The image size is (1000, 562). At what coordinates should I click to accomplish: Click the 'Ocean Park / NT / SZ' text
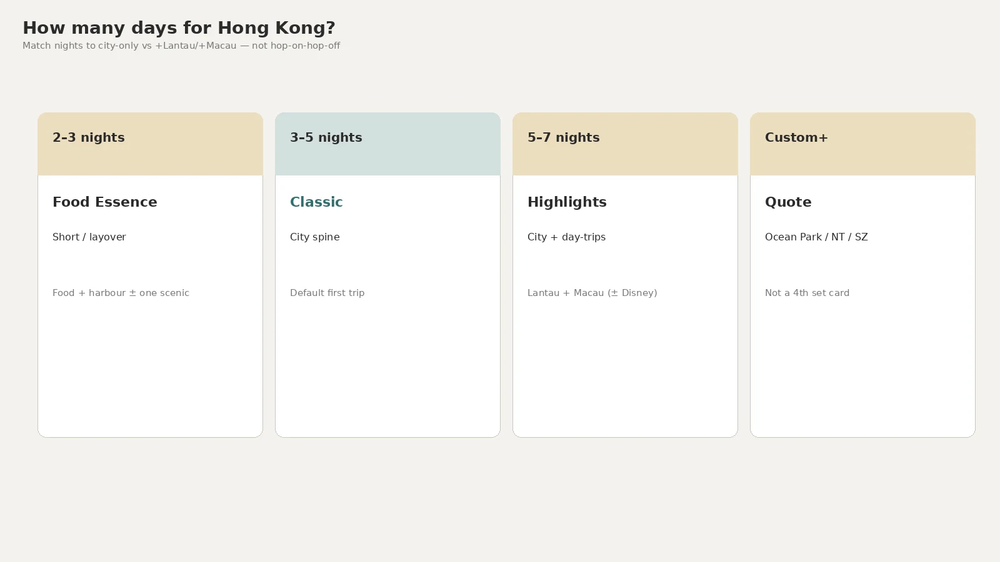(x=816, y=237)
